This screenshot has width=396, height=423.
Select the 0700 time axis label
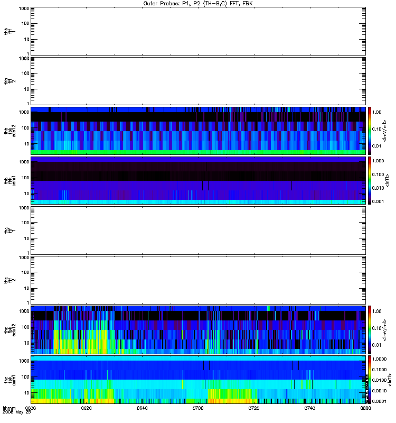point(198,408)
